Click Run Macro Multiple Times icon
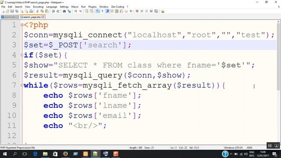The width and height of the screenshot is (281, 158). (x=151, y=11)
